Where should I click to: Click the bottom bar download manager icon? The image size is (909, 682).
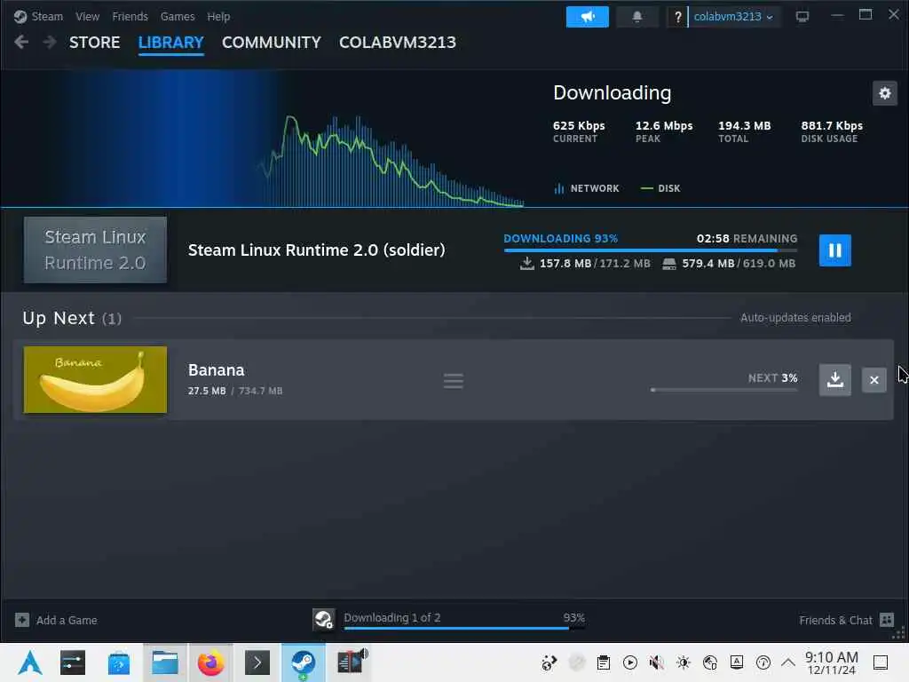coord(323,619)
